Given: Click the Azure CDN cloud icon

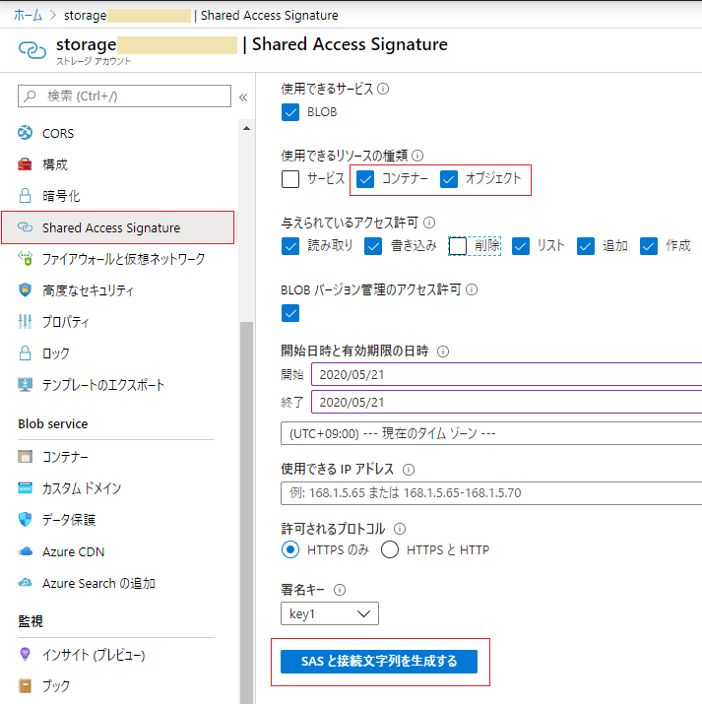Looking at the screenshot, I should click(26, 551).
